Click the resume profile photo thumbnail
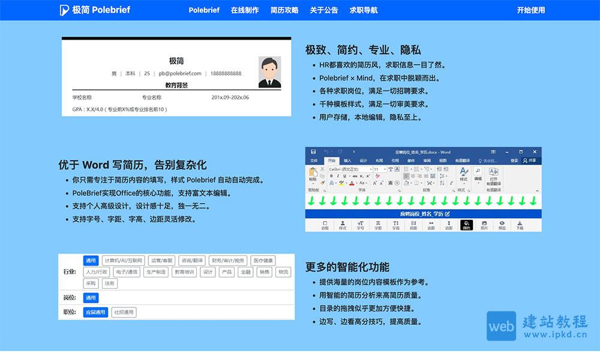 [269, 70]
